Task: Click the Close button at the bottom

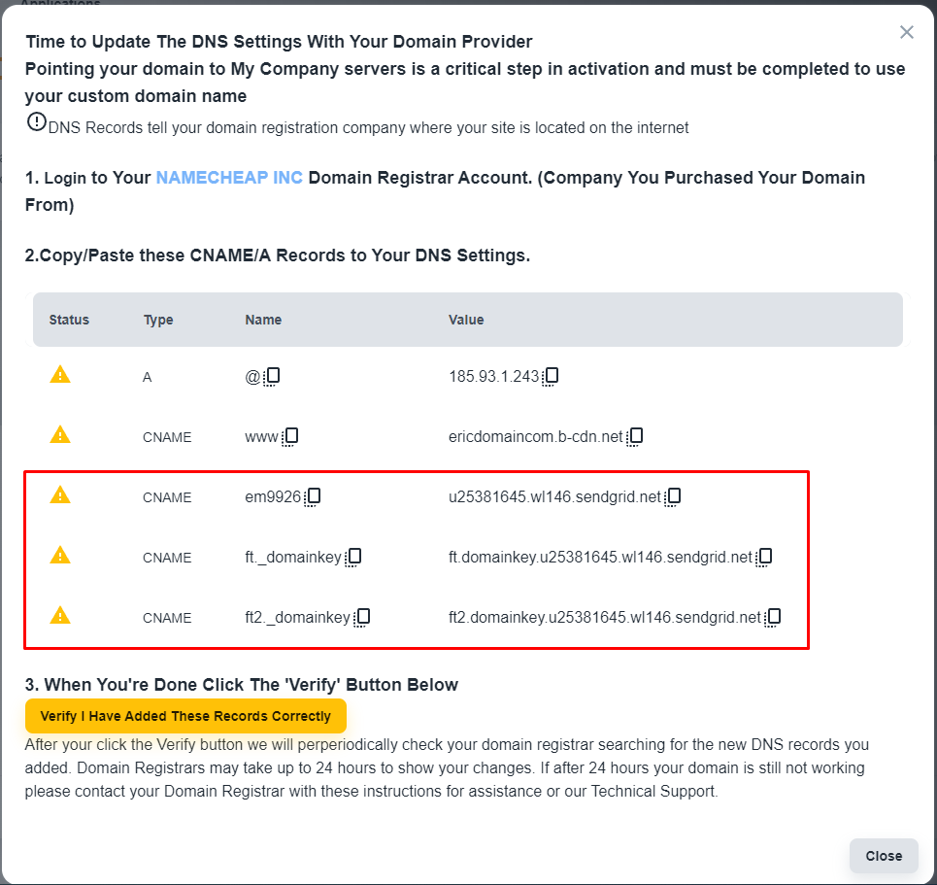Action: pos(884,856)
